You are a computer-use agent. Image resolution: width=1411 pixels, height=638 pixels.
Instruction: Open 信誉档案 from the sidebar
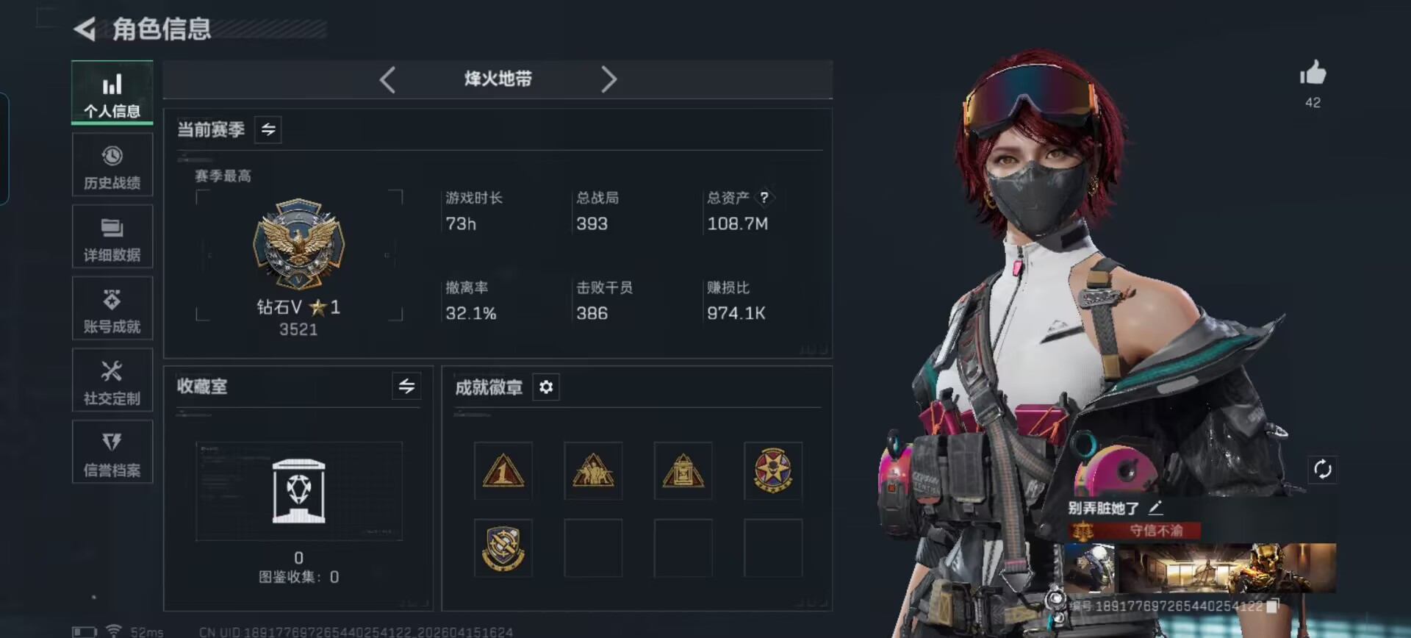point(112,452)
